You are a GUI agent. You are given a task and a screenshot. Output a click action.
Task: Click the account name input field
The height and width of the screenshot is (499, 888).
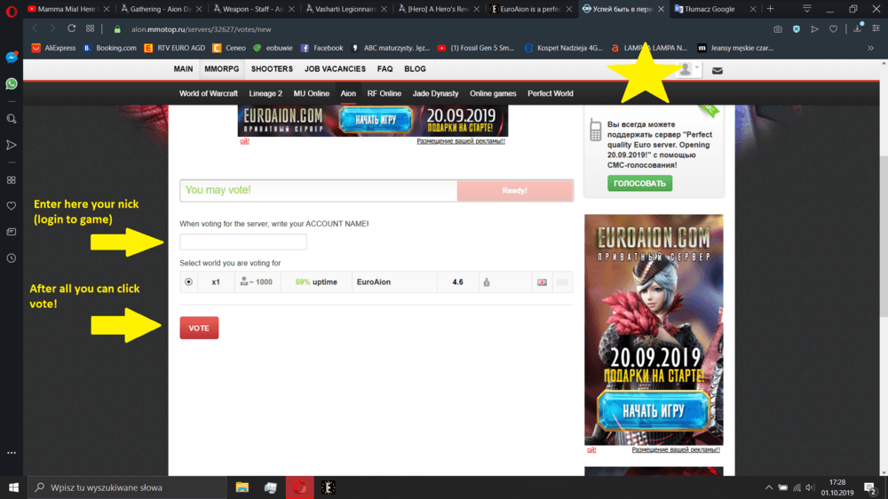243,242
